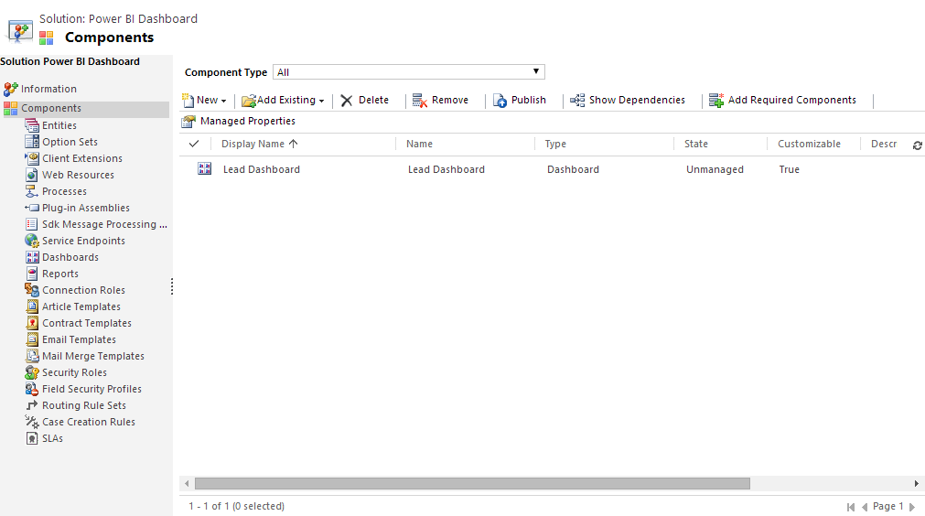Select Information in the sidebar

click(x=48, y=89)
